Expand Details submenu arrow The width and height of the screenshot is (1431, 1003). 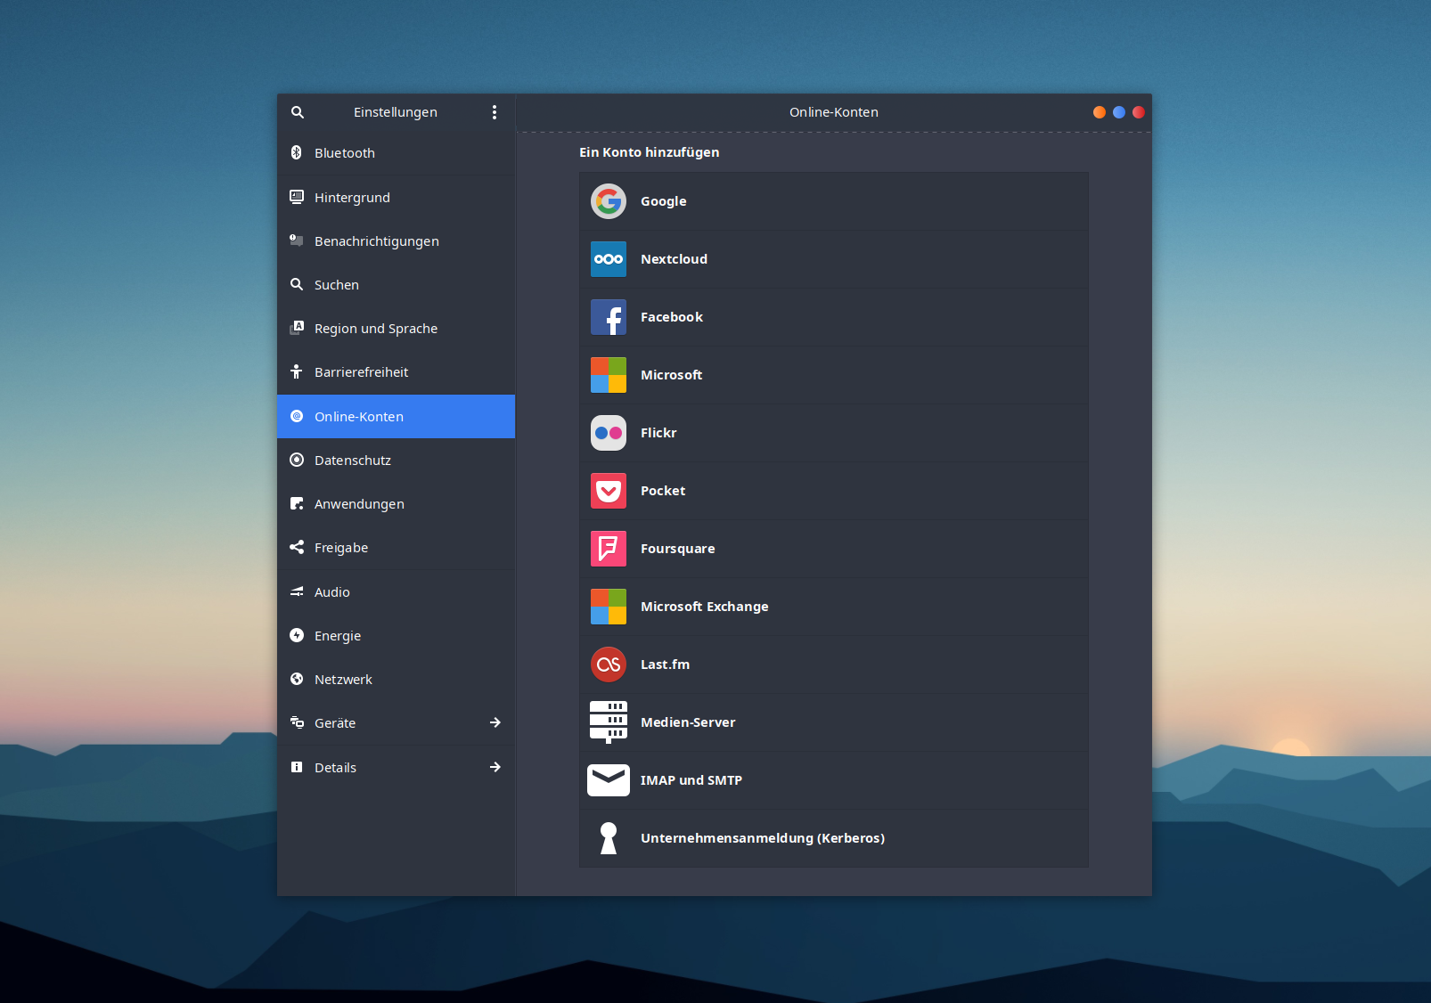click(x=495, y=767)
